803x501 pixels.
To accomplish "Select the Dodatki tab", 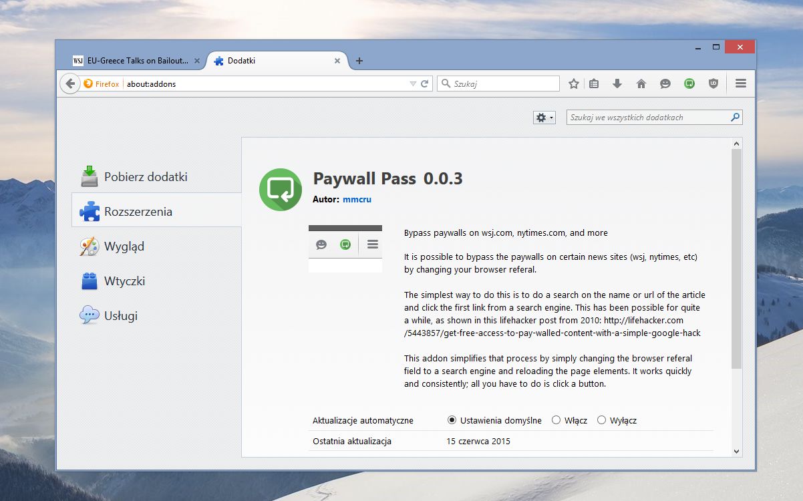I will [x=277, y=61].
